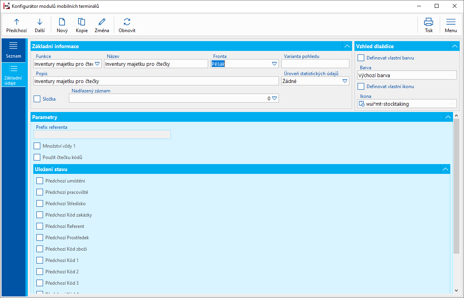Check Předchozí Referent

tap(40, 226)
